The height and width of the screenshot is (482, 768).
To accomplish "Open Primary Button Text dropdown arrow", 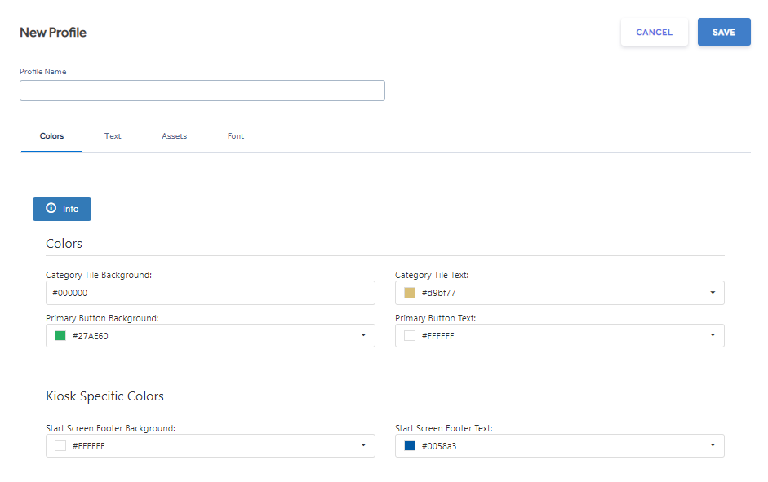I will click(713, 335).
